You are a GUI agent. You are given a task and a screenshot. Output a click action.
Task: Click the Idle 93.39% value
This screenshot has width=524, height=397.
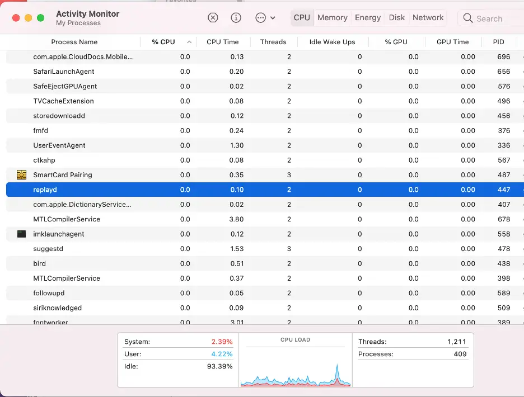point(219,366)
